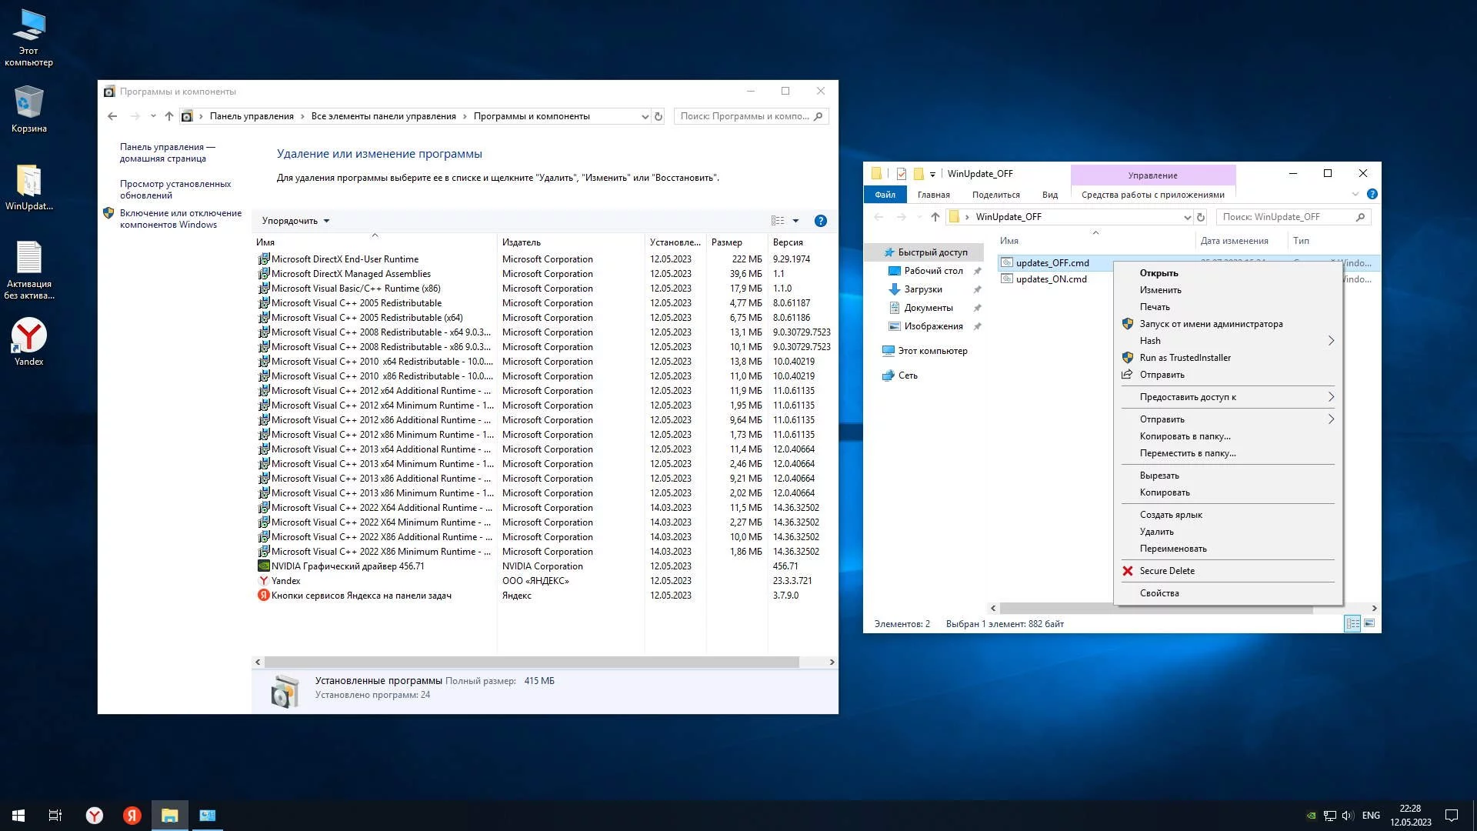Open the Вид ribbon tab
The width and height of the screenshot is (1477, 831).
(1049, 195)
